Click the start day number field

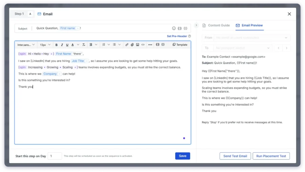click(x=55, y=156)
